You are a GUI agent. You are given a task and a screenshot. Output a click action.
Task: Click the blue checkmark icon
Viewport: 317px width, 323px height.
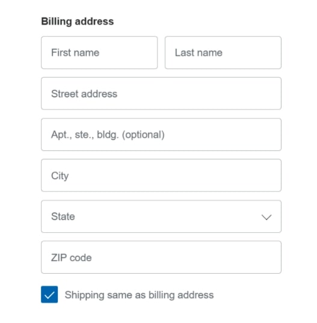[x=49, y=295]
